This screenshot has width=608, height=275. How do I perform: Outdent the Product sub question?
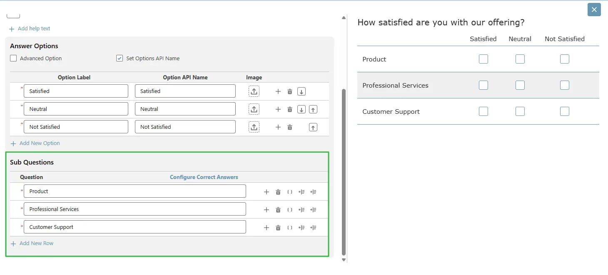coord(302,192)
